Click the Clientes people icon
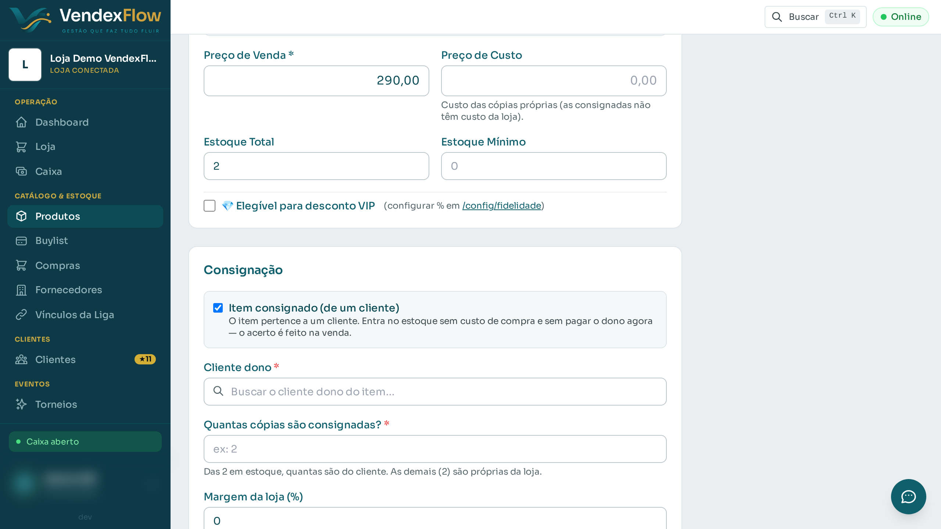 click(21, 359)
